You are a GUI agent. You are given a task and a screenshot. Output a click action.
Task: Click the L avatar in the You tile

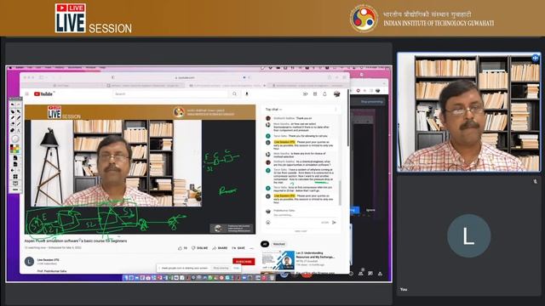pos(468,236)
